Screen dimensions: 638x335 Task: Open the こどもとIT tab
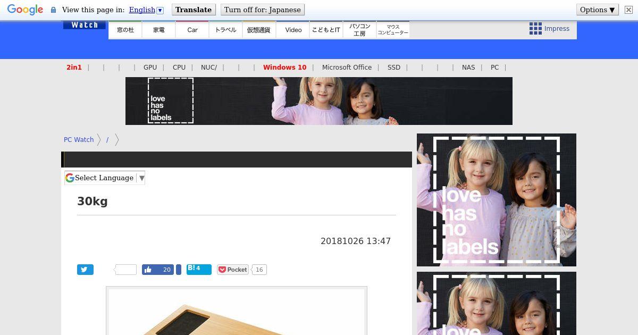(326, 30)
